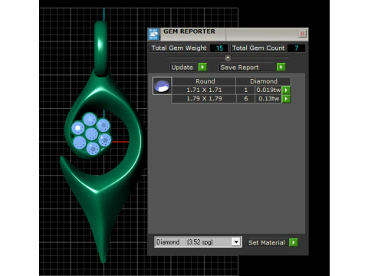Click the quantity 6 cell
This screenshot has height=276, width=368.
point(245,99)
